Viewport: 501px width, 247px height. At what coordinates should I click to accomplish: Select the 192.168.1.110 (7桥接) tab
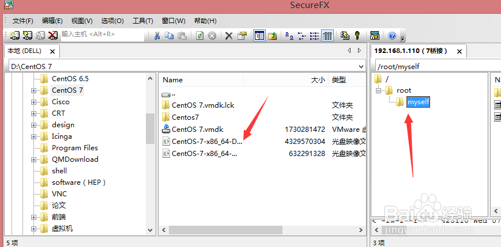point(411,51)
